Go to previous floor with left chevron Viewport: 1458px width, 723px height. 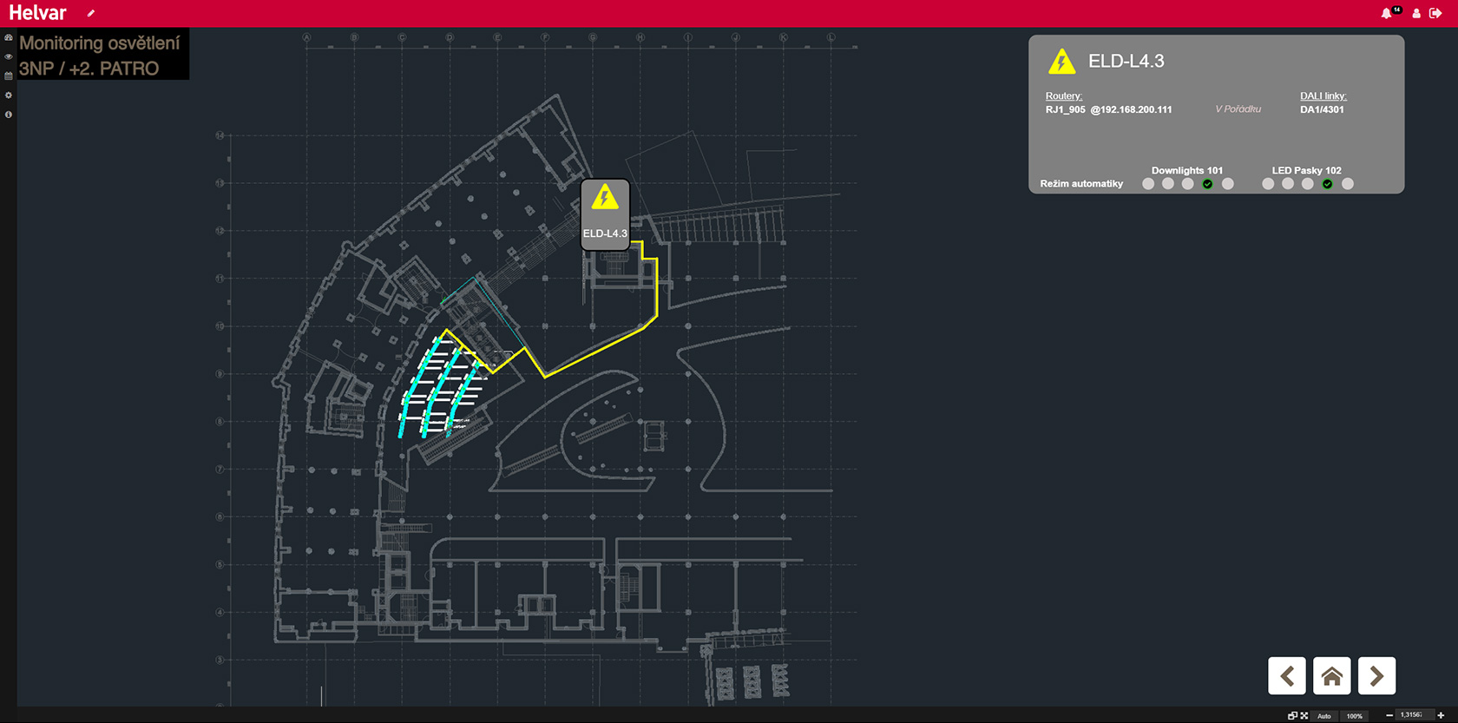[1287, 676]
